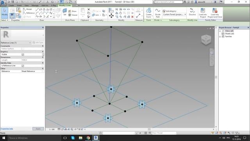
Task: Choose the Rectangle draw tool
Action: [x=41, y=9]
